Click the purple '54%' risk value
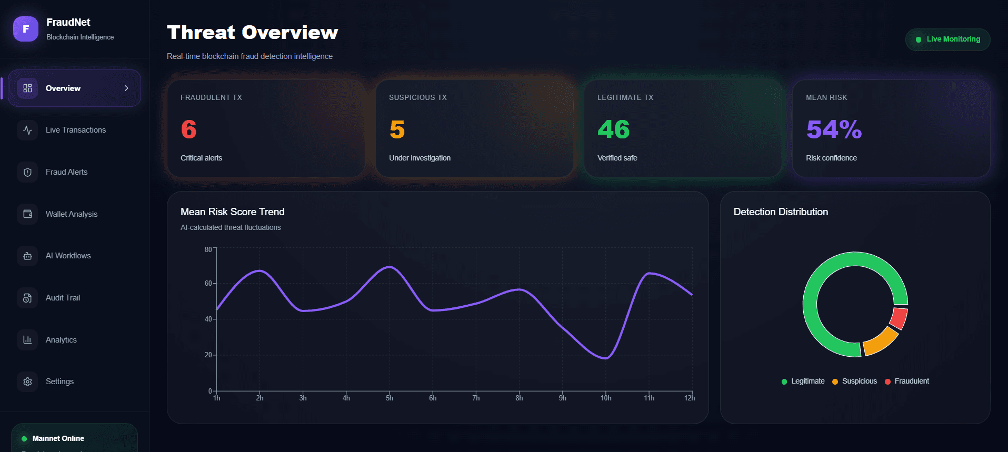The image size is (1008, 452). 834,129
